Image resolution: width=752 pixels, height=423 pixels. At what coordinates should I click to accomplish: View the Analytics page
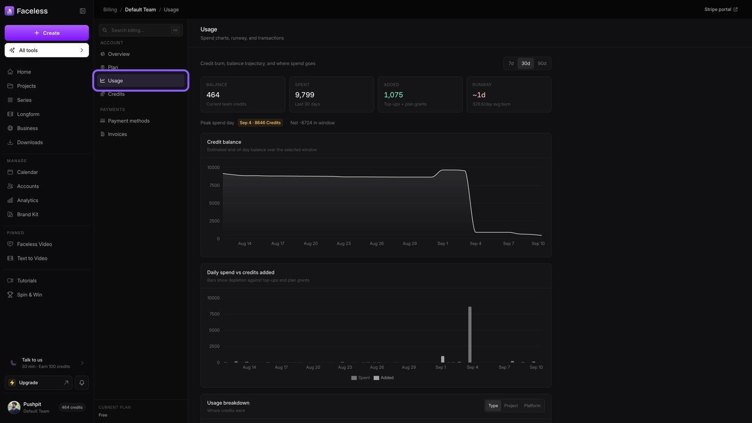click(x=47, y=200)
